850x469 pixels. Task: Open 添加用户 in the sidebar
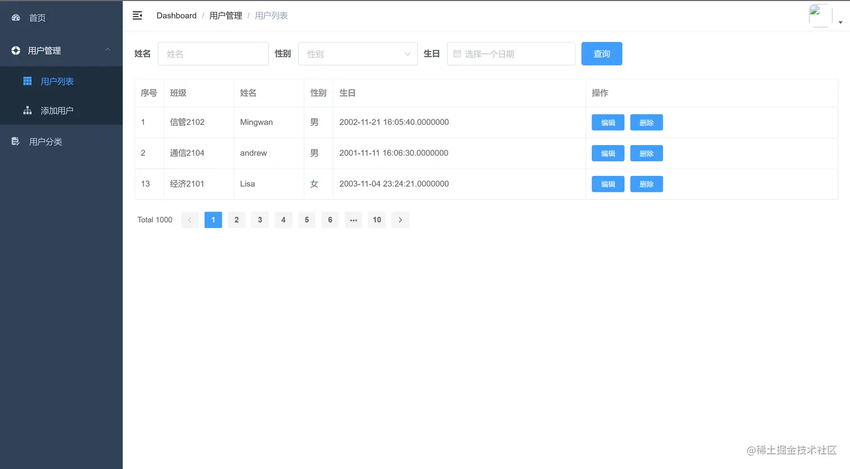tap(61, 111)
